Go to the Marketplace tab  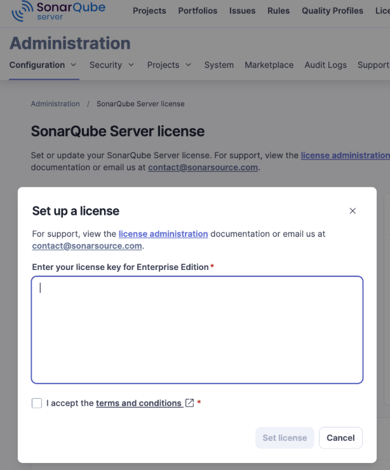tap(269, 65)
